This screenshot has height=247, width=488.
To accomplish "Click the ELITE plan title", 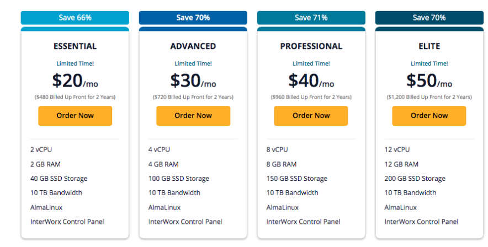I will click(x=429, y=46).
